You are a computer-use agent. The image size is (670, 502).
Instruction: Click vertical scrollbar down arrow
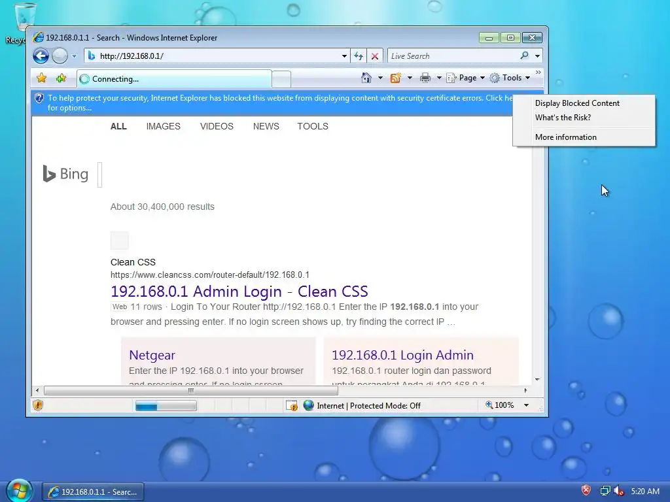pos(538,380)
